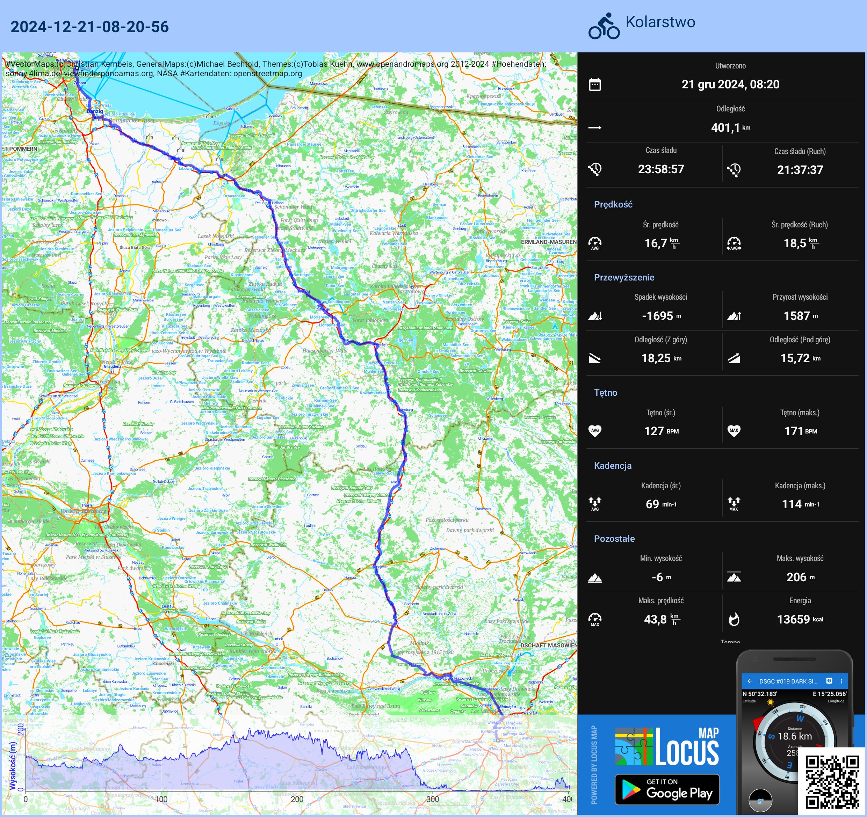The height and width of the screenshot is (817, 867).
Task: Click the Danzig city label on map
Action: pyautogui.click(x=95, y=111)
